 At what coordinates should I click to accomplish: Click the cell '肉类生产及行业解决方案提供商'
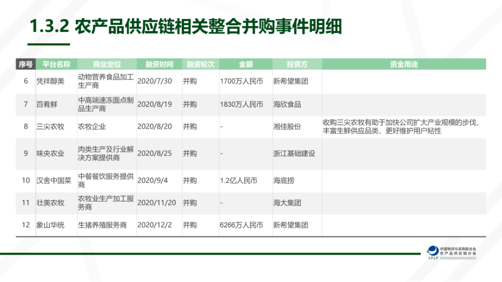106,153
